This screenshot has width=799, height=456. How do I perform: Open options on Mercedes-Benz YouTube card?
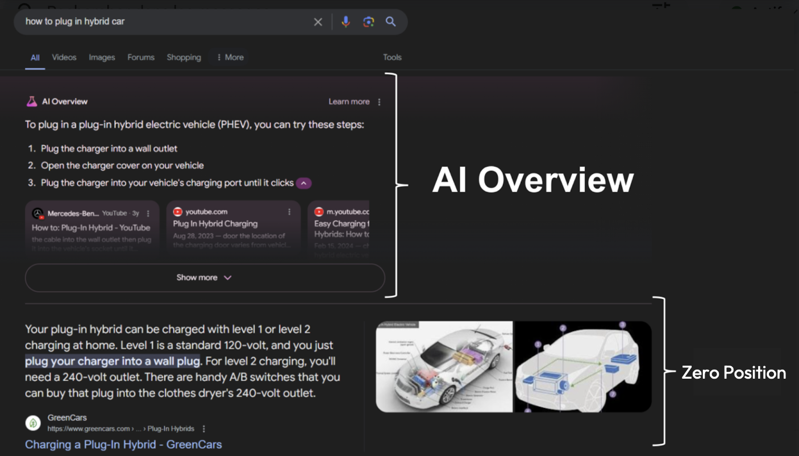tap(148, 213)
